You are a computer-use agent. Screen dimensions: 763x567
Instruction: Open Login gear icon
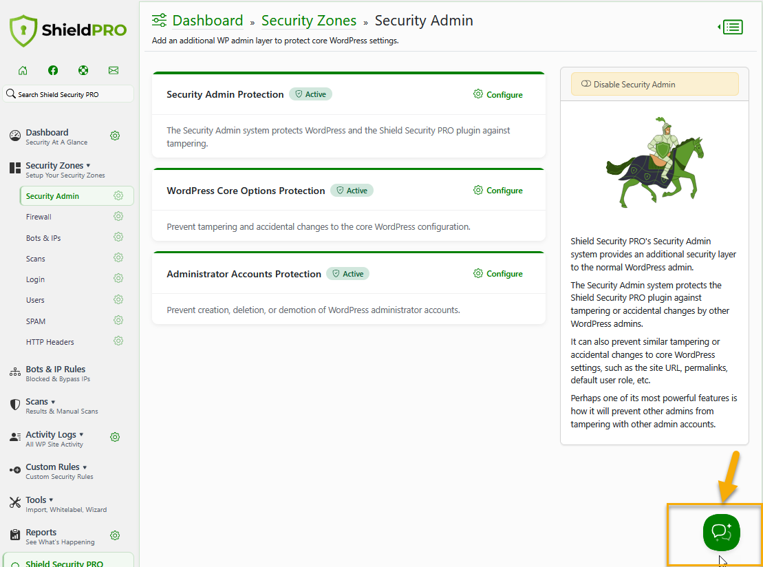118,279
